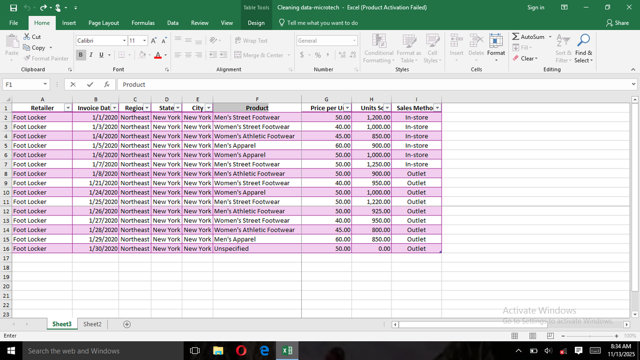Open the General number format dropdown
The height and width of the screenshot is (360, 640).
354,41
